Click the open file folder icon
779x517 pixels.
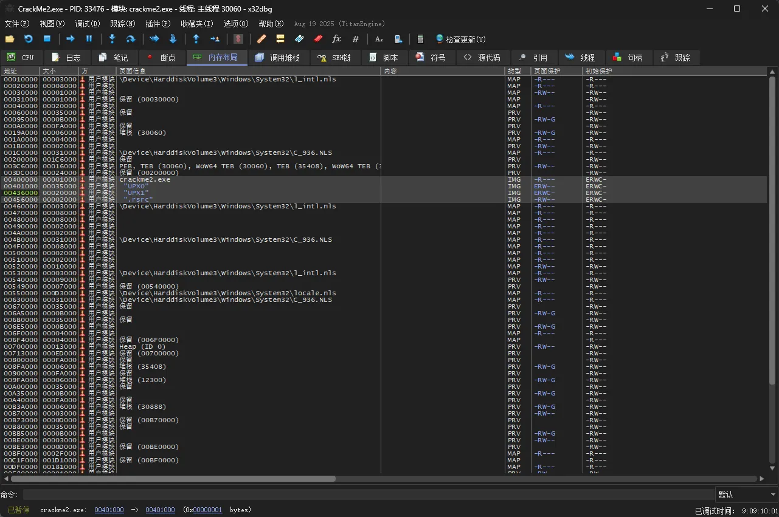point(9,39)
